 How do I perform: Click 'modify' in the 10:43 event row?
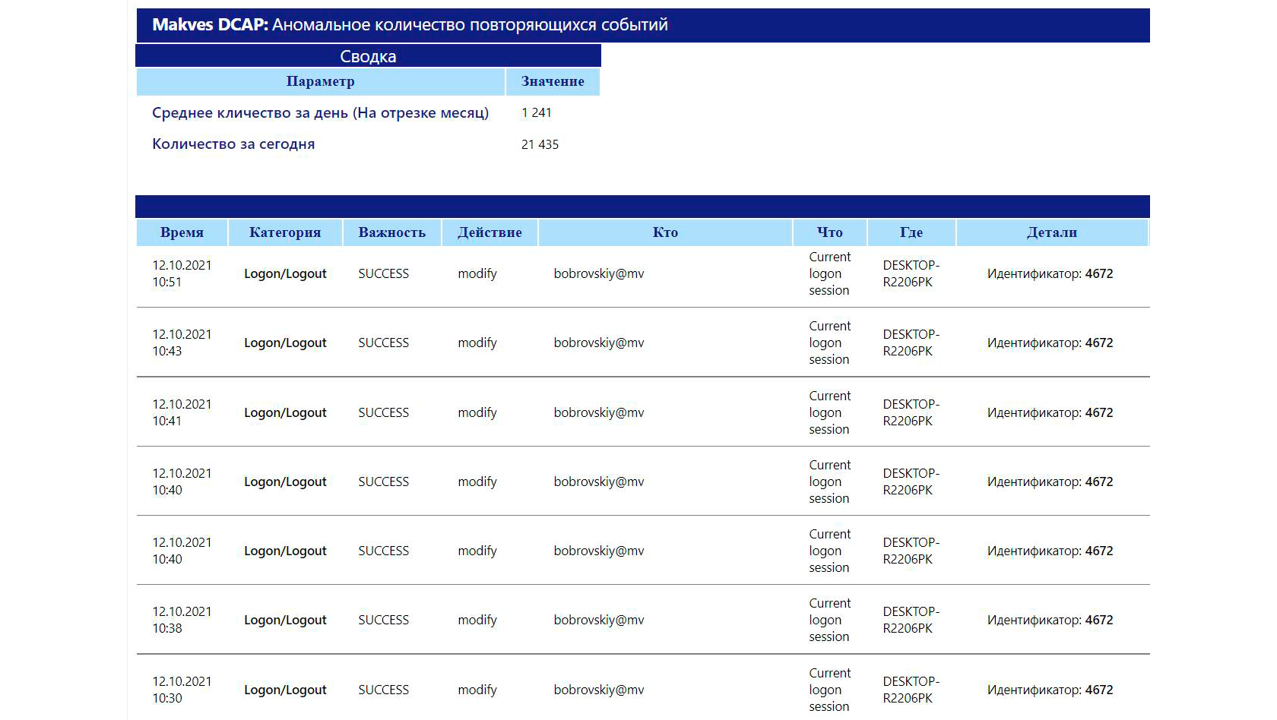(x=477, y=343)
